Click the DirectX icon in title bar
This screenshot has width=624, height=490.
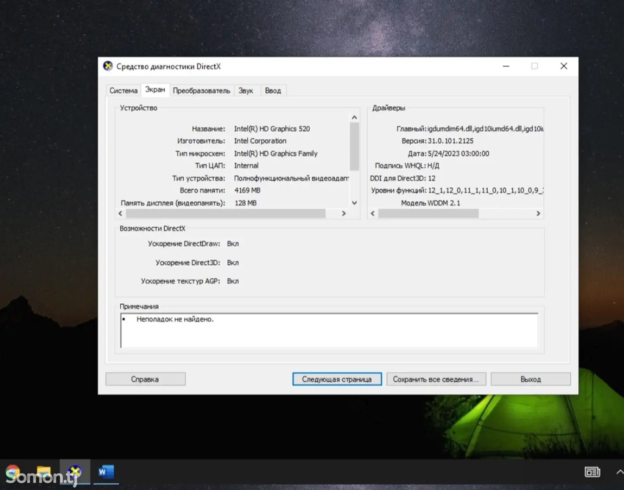coord(108,66)
